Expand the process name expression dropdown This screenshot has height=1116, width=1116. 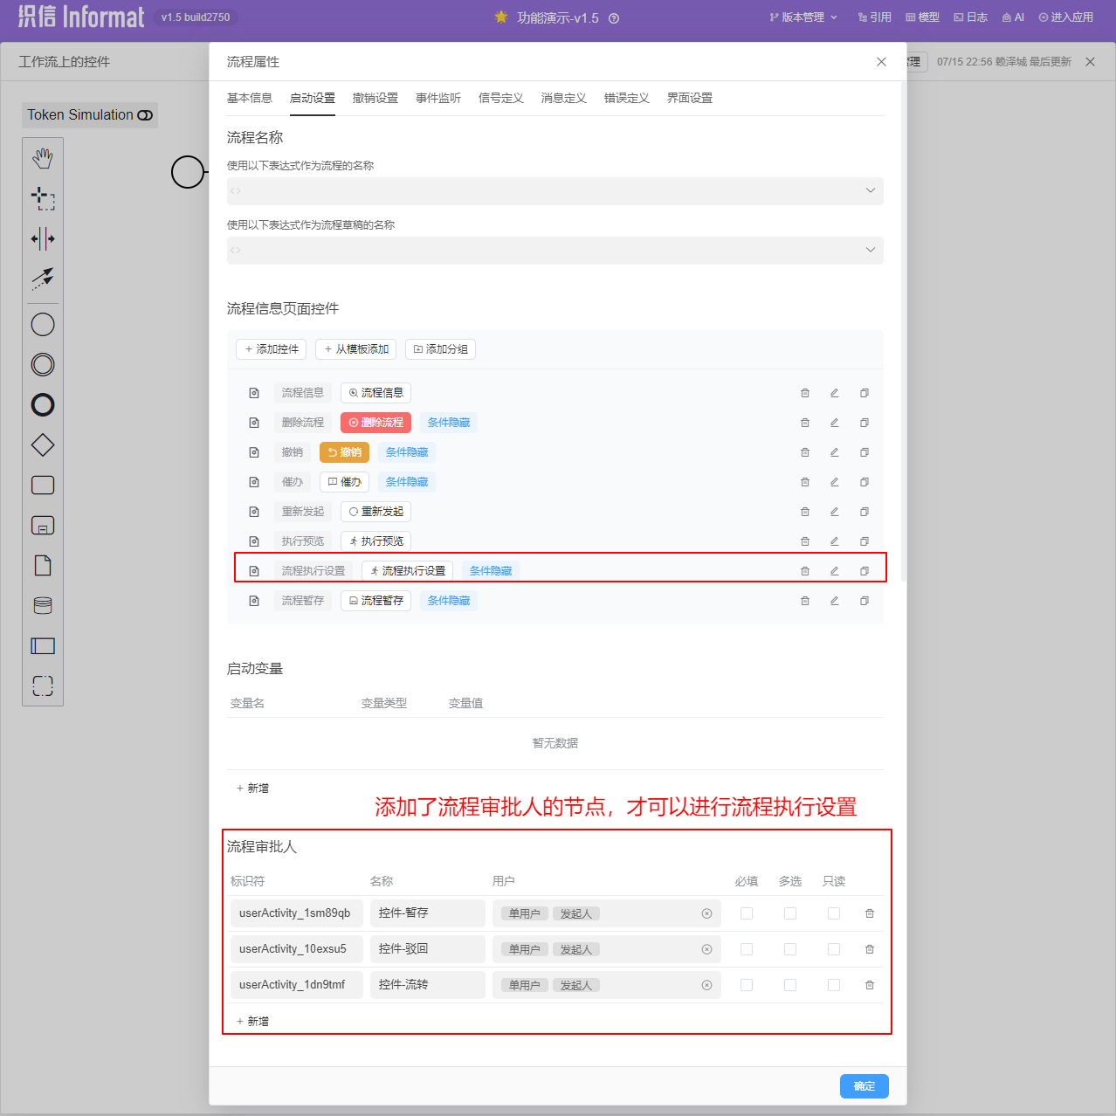click(870, 191)
